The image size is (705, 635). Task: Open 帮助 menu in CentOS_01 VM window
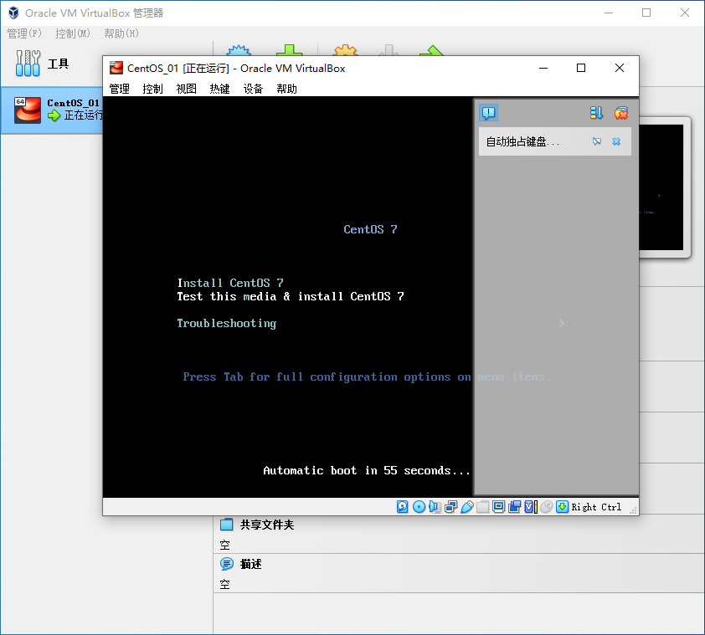coord(286,89)
